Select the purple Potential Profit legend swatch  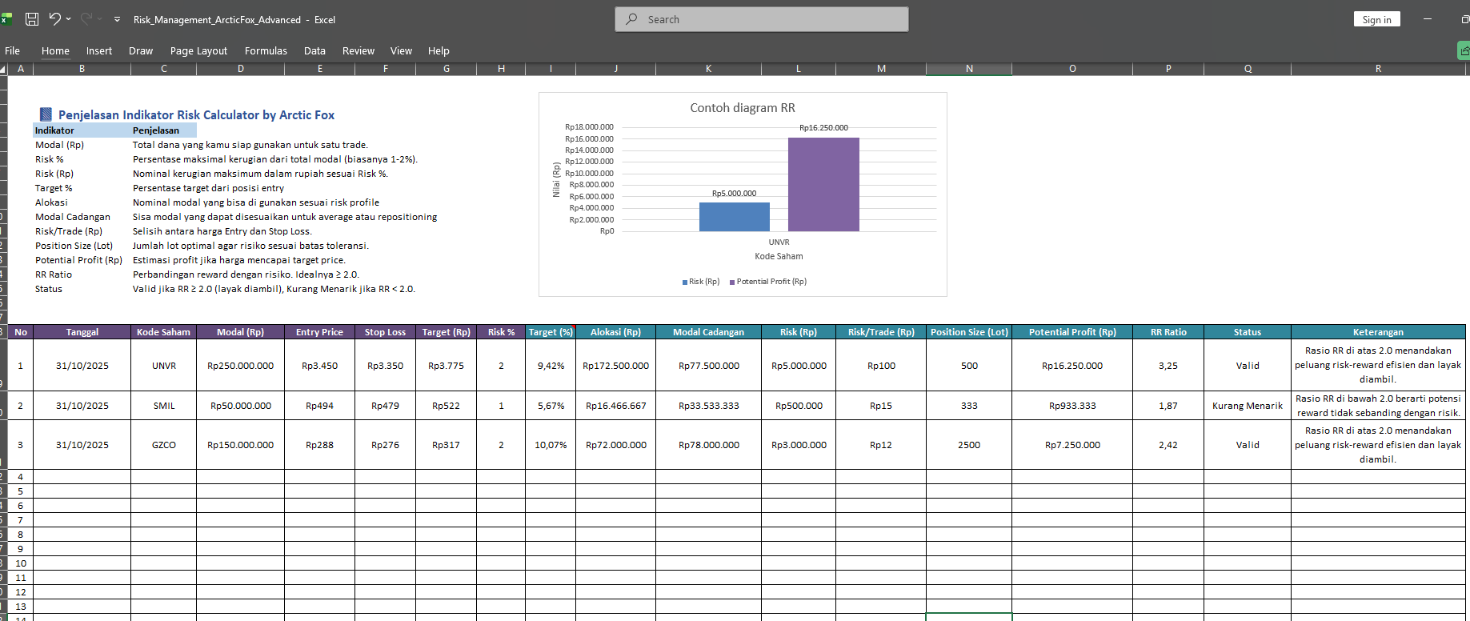point(731,282)
